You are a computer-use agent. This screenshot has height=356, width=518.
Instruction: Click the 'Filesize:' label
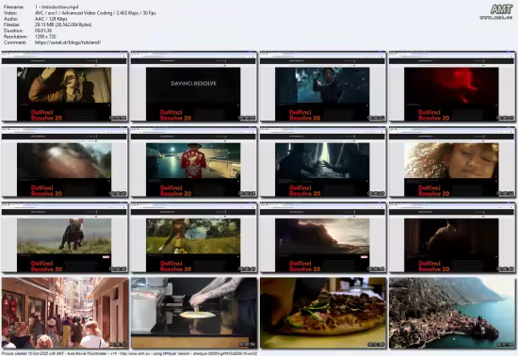12,24
